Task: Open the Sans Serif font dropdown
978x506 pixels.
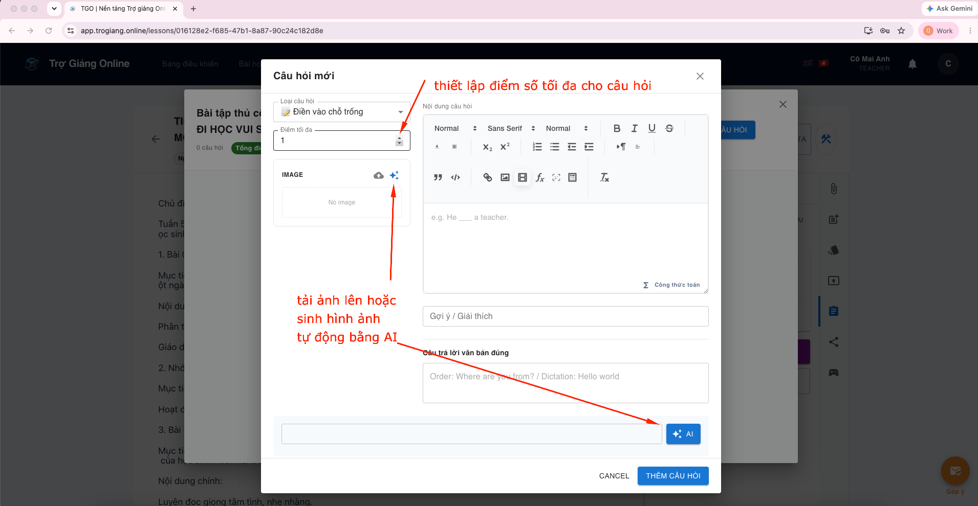Action: pos(511,128)
